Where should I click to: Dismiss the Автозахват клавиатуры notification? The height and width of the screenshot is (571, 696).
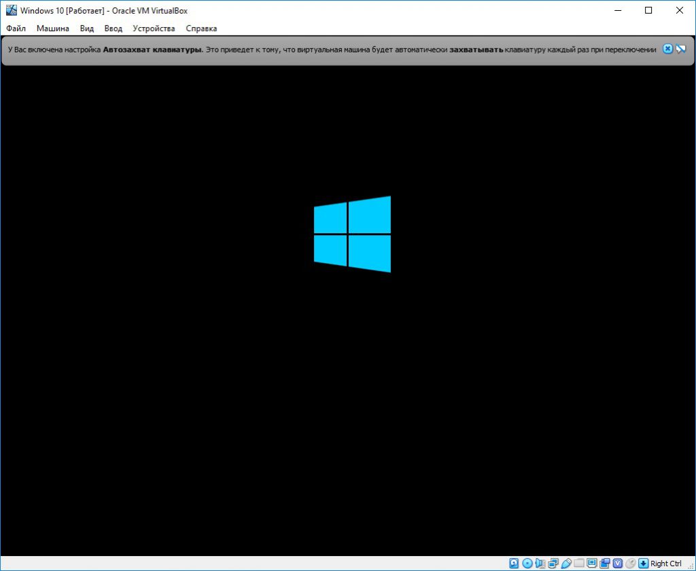point(667,49)
